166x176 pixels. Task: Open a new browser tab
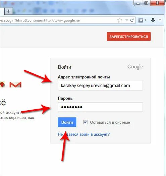9,11
